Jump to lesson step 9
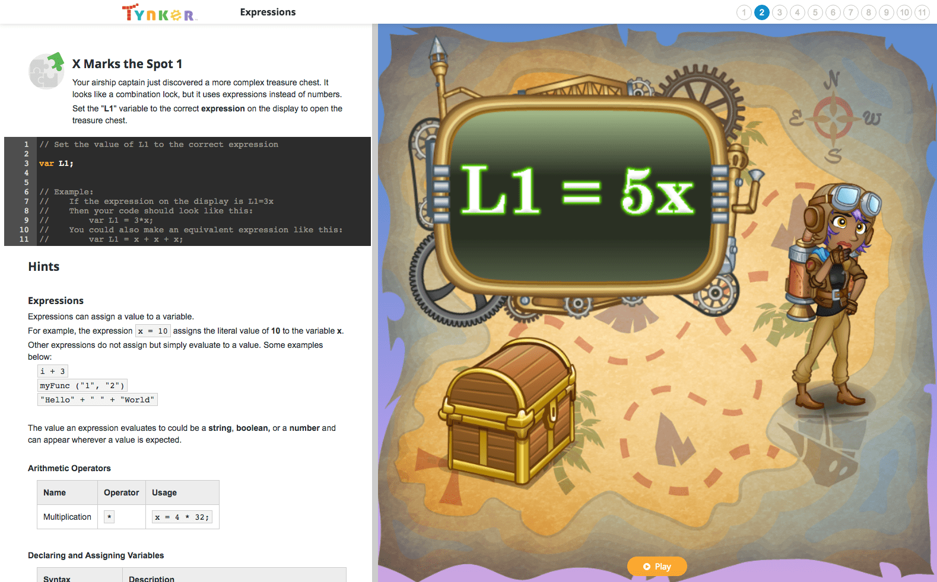Screen dimensions: 937x582 (886, 12)
